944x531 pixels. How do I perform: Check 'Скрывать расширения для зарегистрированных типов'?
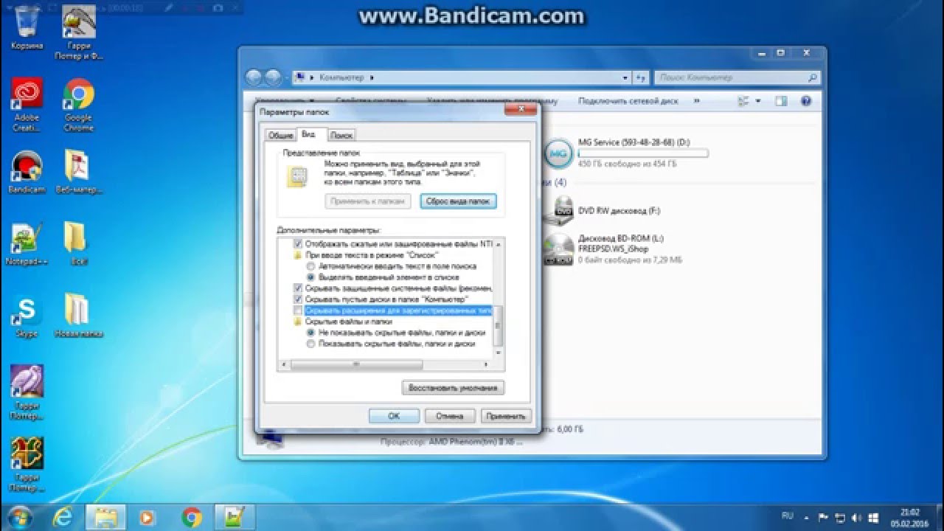coord(298,311)
